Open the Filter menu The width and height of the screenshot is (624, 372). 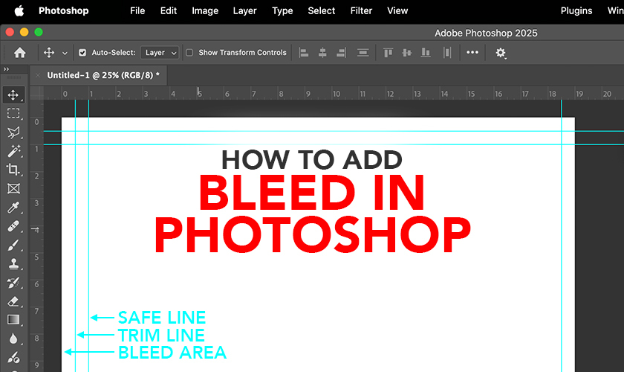(x=361, y=10)
